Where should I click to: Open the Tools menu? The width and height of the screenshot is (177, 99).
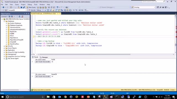(36, 4)
